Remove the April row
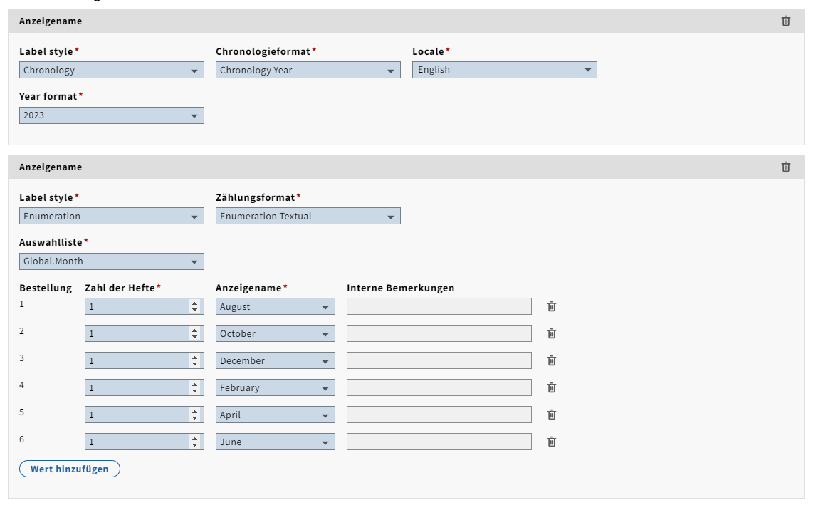This screenshot has width=818, height=505. (x=552, y=415)
